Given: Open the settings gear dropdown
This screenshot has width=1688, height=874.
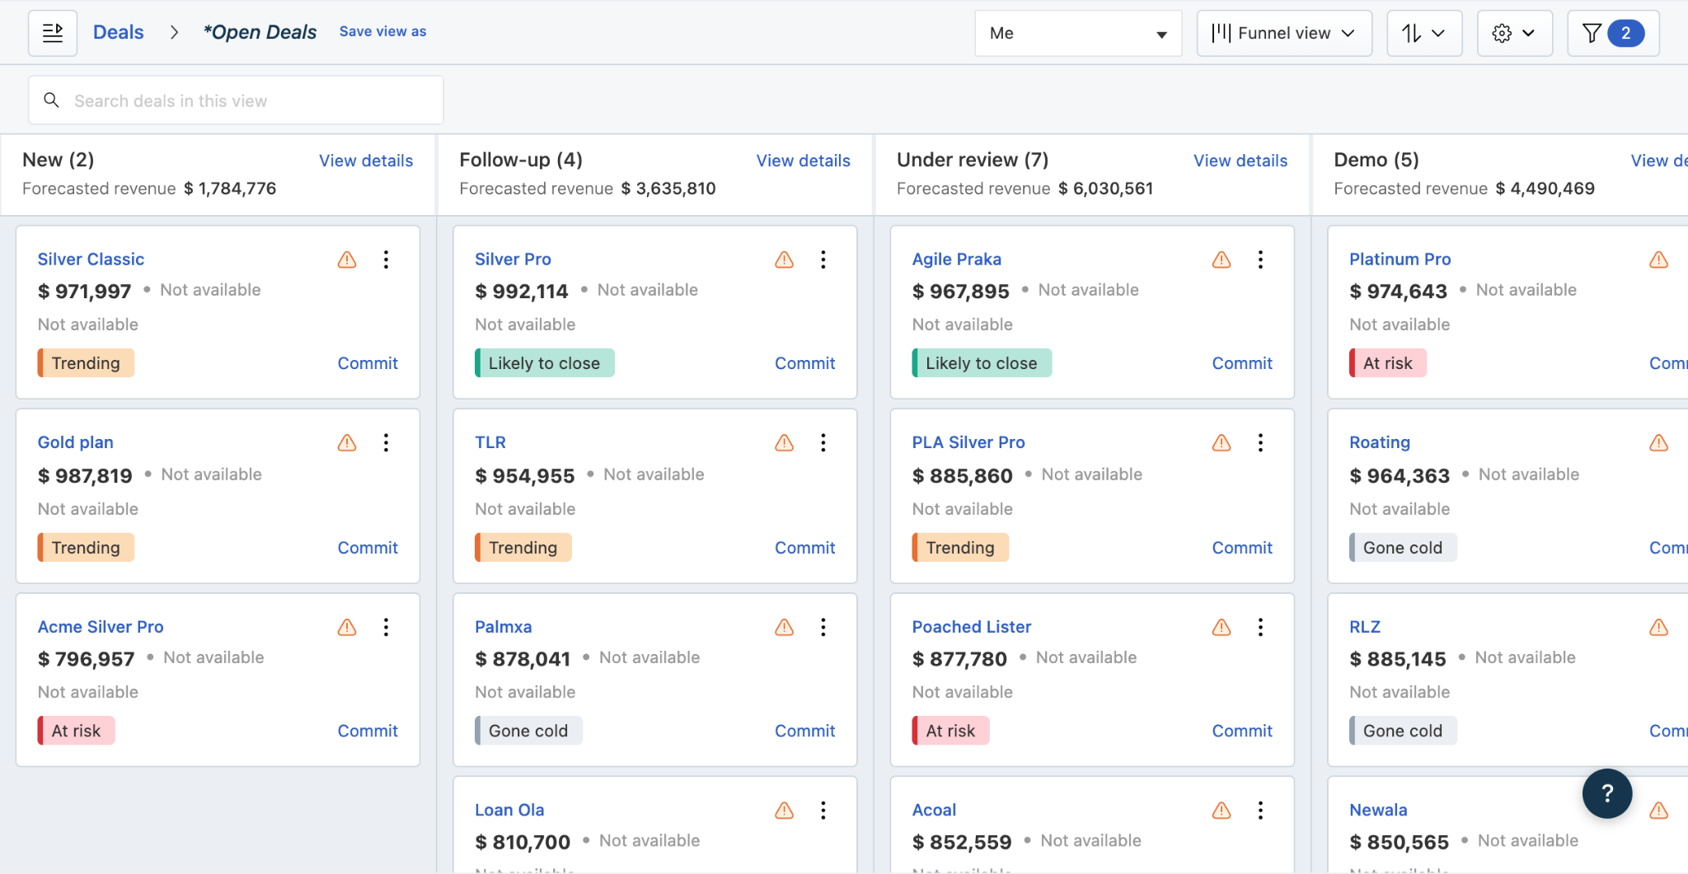Looking at the screenshot, I should 1515,33.
